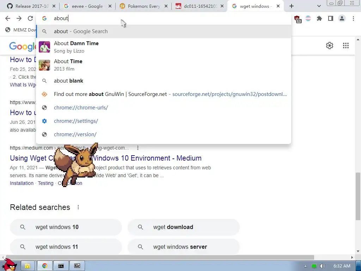Click the pink and blue striped extension icon
The width and height of the screenshot is (361, 271).
pos(308,18)
